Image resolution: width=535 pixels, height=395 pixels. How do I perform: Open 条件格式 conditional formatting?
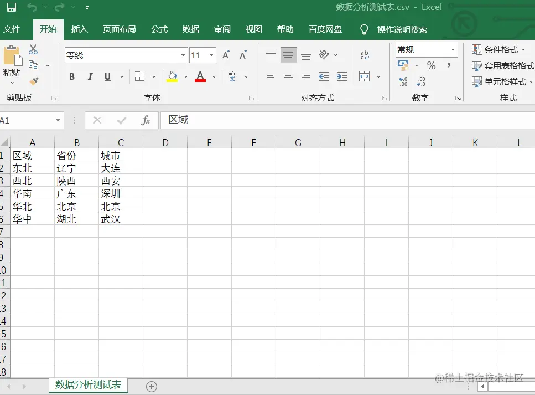pos(498,49)
